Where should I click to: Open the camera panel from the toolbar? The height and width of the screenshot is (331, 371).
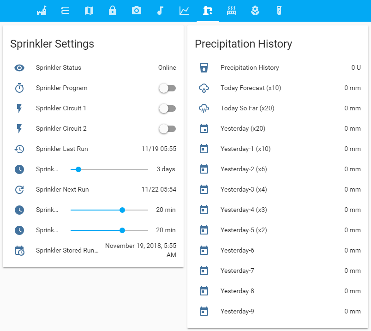(x=137, y=10)
